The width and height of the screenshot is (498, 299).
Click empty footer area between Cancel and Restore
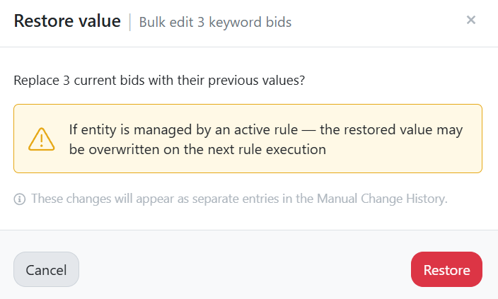[245, 269]
